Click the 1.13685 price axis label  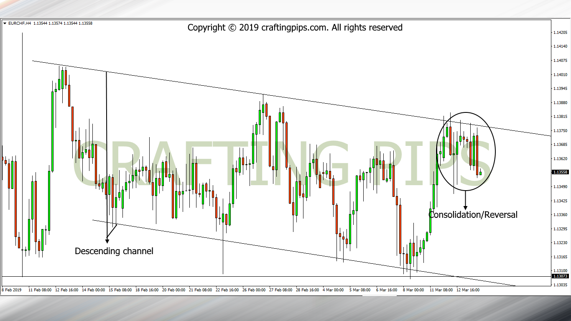click(x=560, y=145)
